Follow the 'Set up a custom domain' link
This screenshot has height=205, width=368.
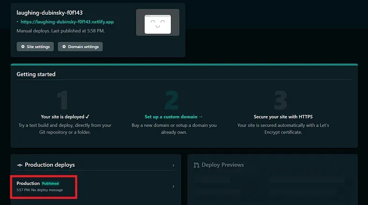click(x=174, y=117)
